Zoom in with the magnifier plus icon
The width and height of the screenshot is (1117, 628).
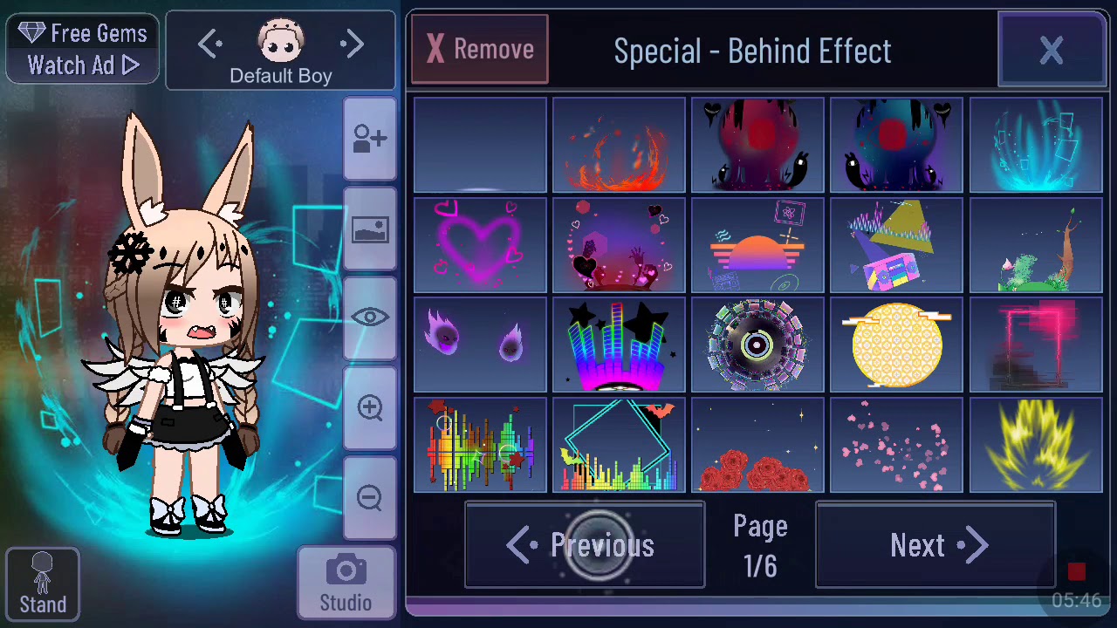coord(370,408)
